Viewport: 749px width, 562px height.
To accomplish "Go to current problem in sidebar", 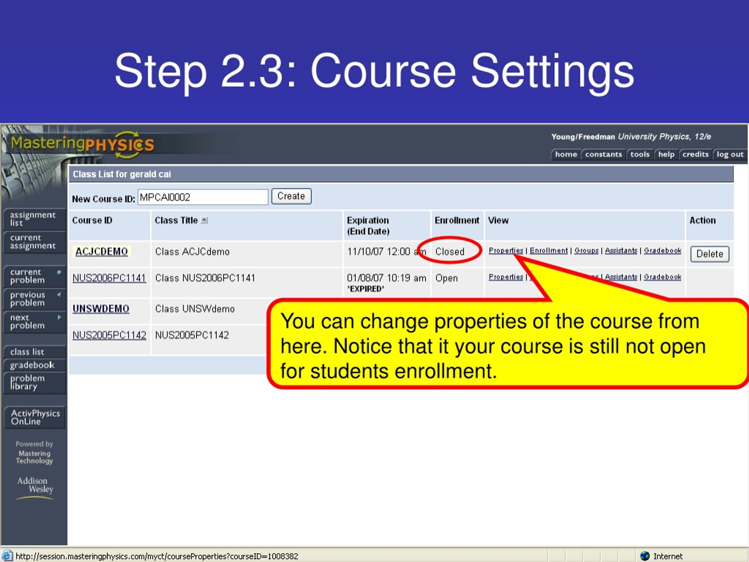I will click(34, 276).
